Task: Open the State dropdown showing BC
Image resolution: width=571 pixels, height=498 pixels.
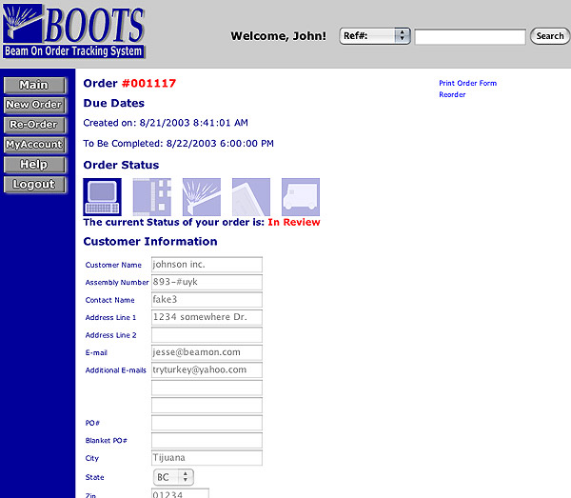Action: pos(173,477)
